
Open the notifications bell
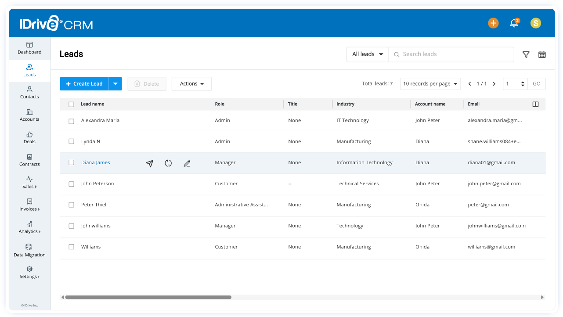(x=514, y=23)
